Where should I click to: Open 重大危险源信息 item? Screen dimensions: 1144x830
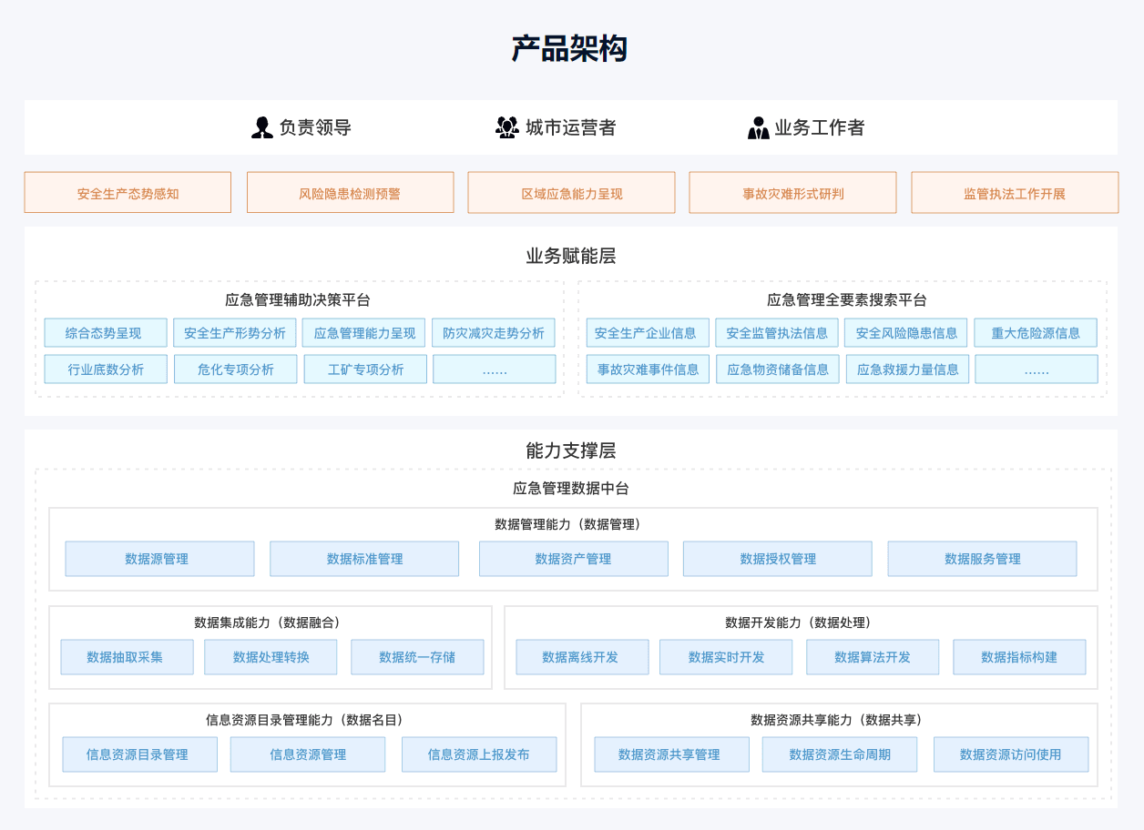[1036, 333]
